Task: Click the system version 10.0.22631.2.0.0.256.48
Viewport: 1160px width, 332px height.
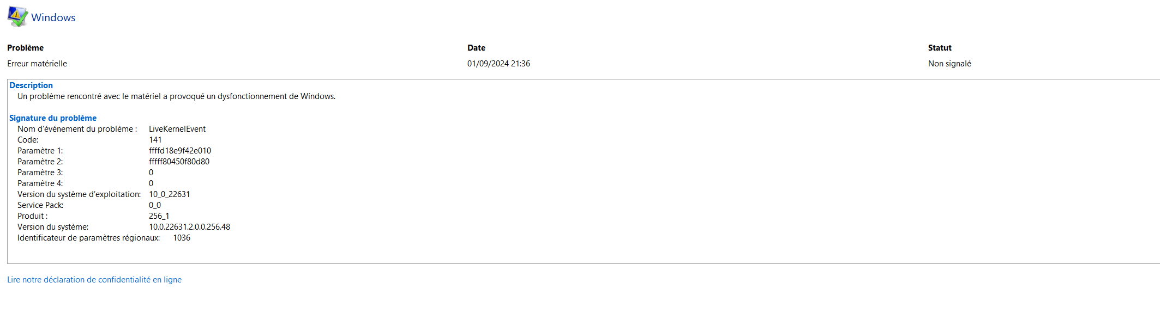Action: (x=189, y=227)
